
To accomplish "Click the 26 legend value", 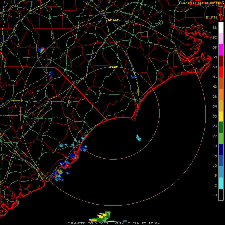I will coord(215,126).
